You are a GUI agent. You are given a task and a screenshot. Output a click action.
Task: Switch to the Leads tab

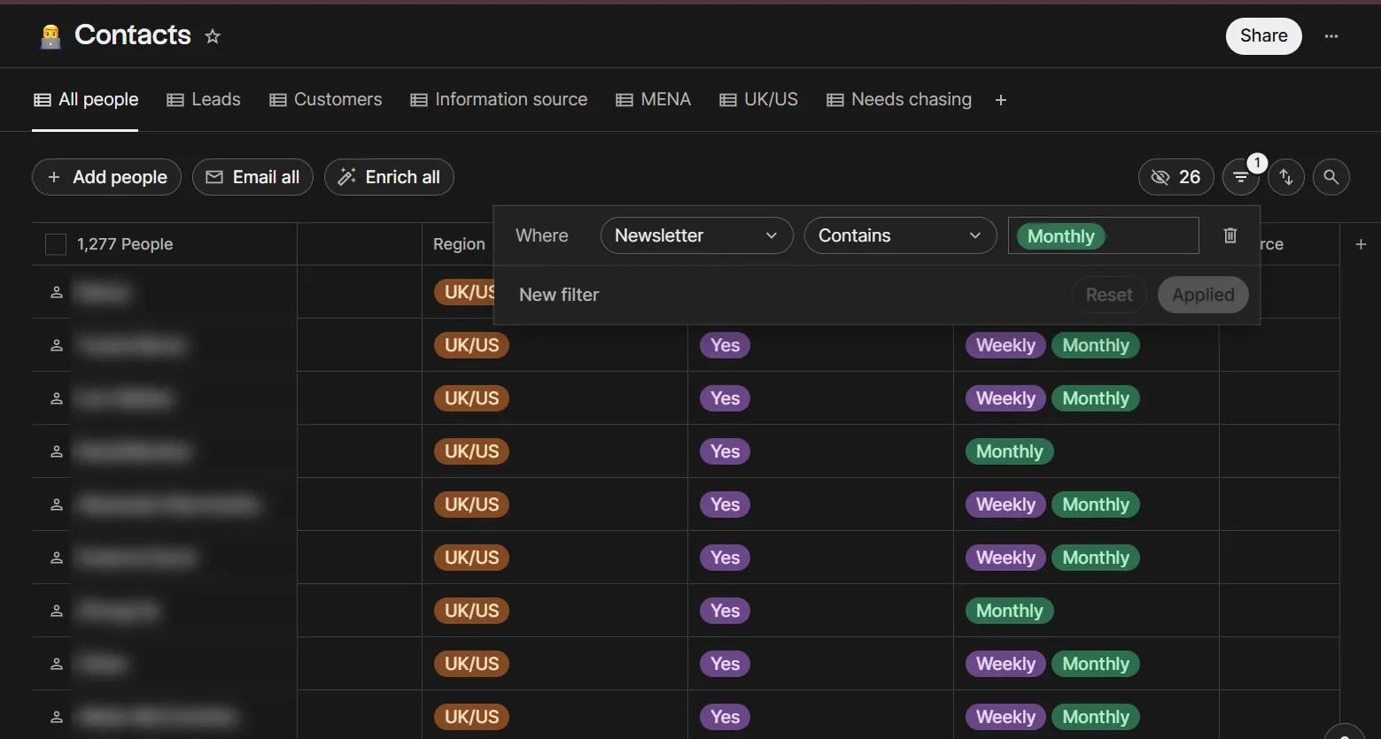pos(204,99)
